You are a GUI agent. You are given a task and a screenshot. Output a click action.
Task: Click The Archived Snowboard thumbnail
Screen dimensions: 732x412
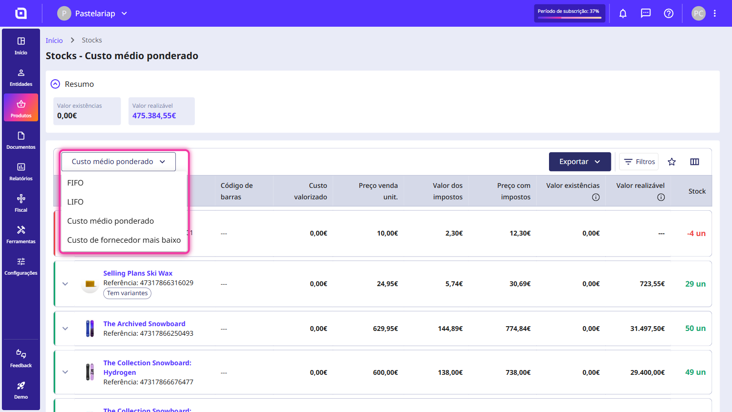90,329
